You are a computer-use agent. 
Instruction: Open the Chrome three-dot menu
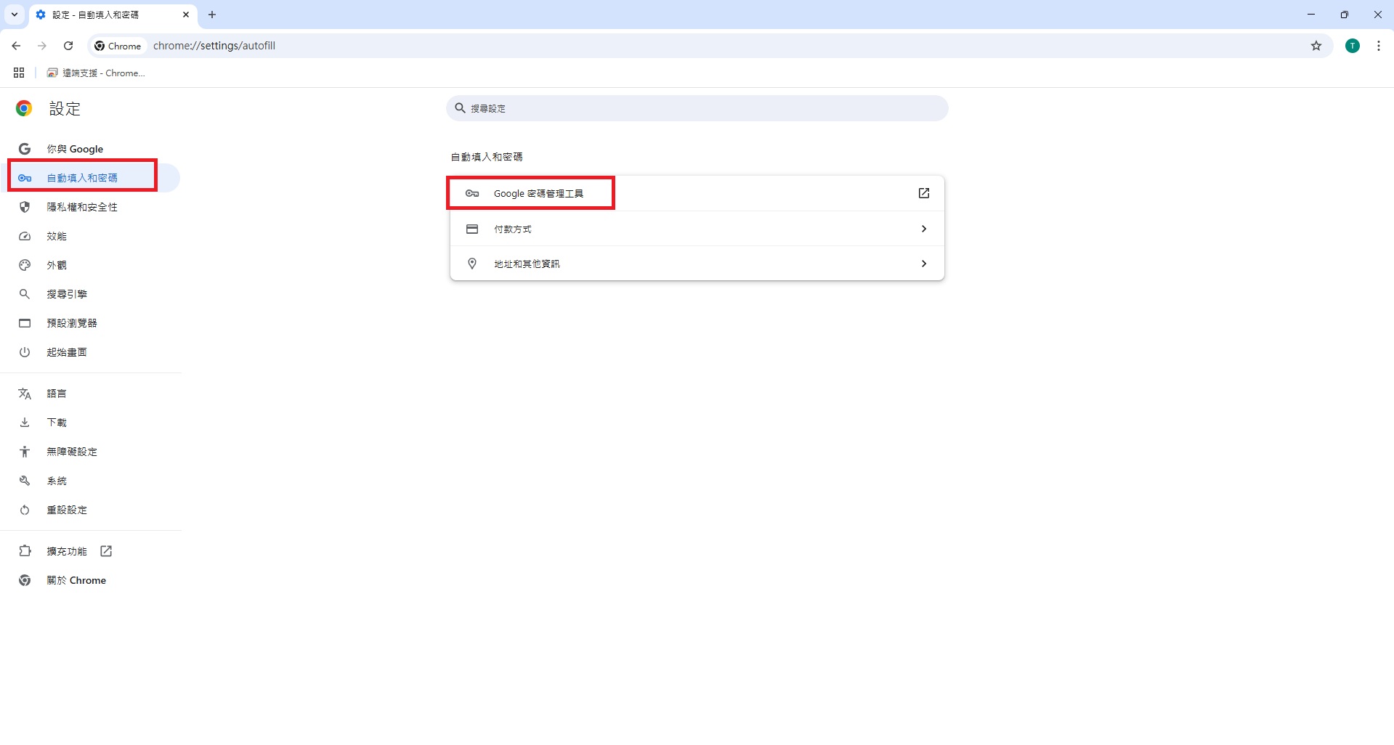(1379, 45)
